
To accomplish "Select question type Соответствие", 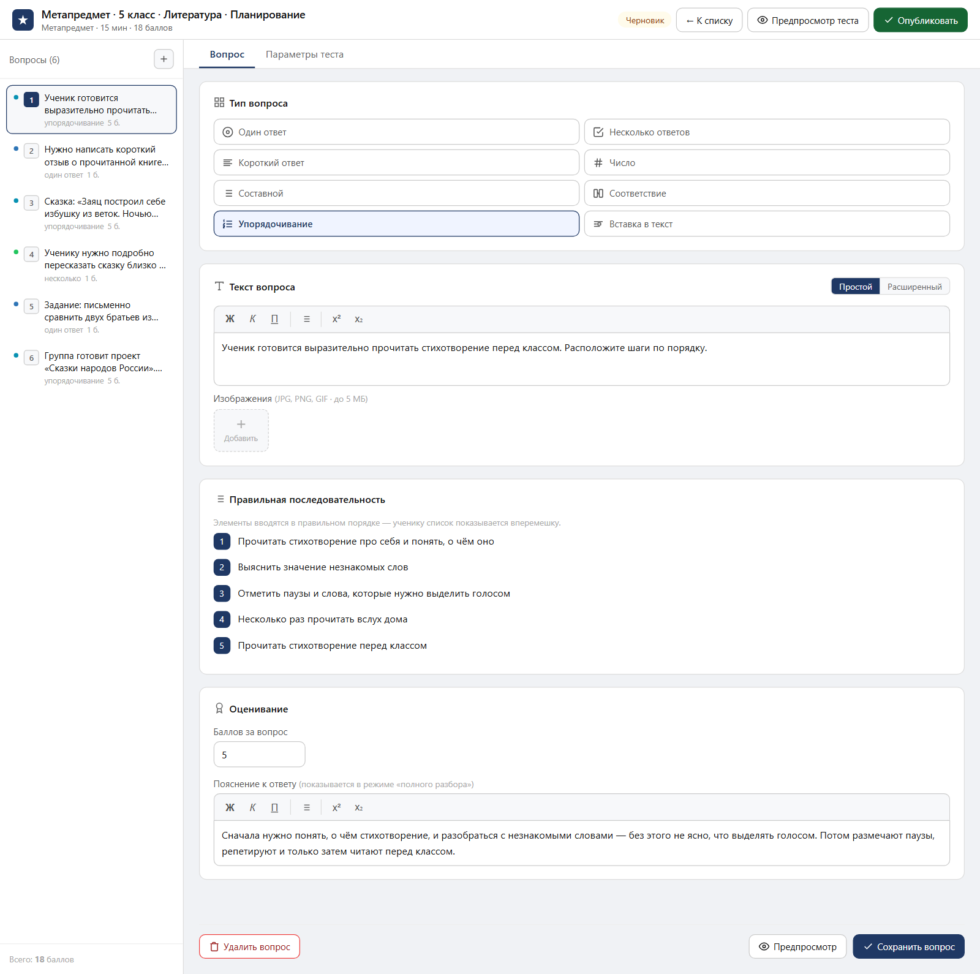I will coord(767,193).
